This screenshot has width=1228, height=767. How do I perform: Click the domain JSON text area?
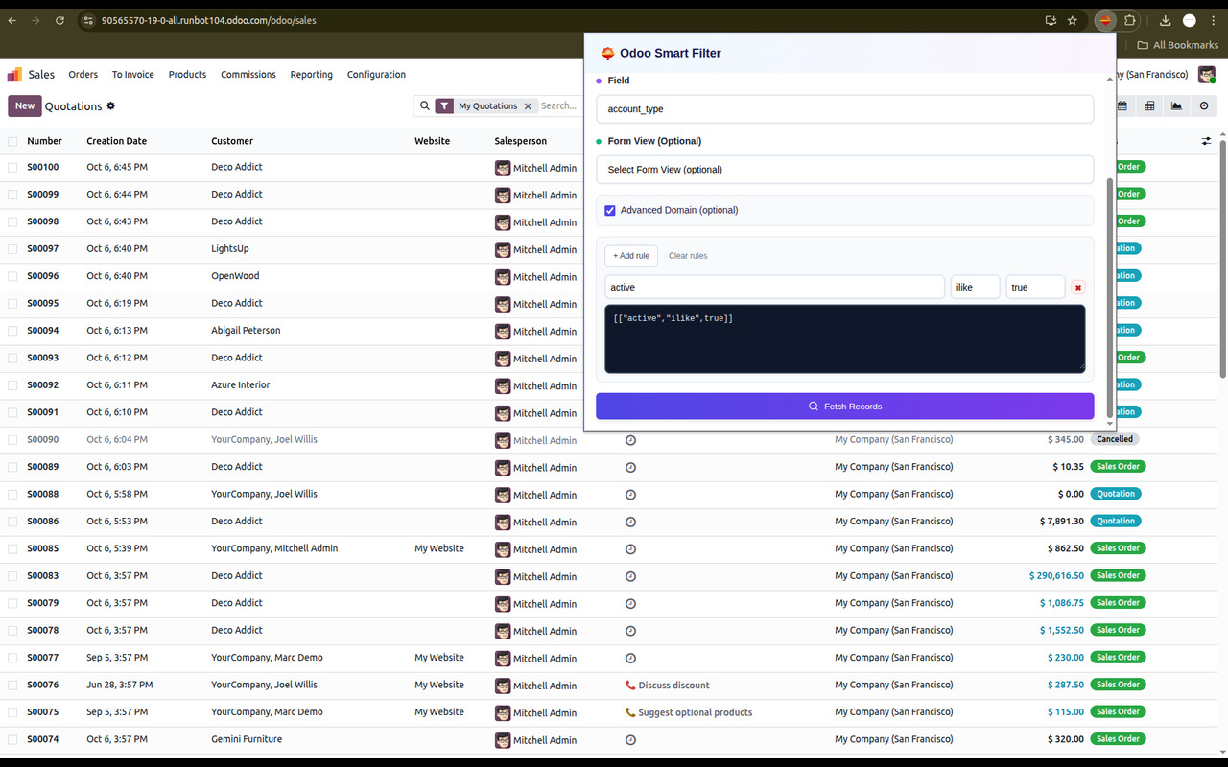point(845,338)
